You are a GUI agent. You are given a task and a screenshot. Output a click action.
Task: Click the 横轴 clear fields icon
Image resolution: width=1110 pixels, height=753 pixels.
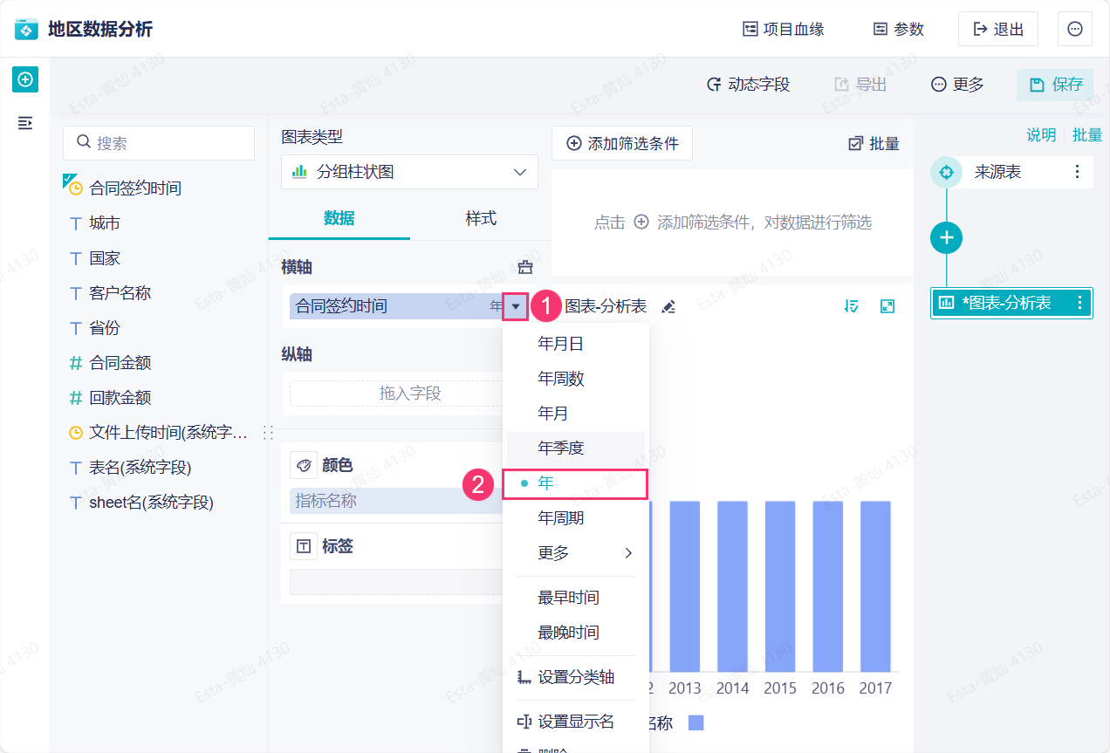click(525, 267)
